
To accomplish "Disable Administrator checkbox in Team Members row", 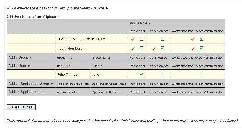I will click(x=201, y=48).
